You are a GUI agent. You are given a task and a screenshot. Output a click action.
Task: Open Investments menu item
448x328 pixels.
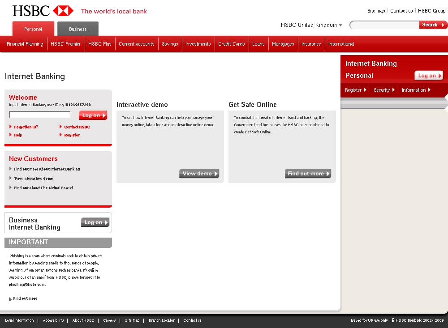[x=198, y=44]
